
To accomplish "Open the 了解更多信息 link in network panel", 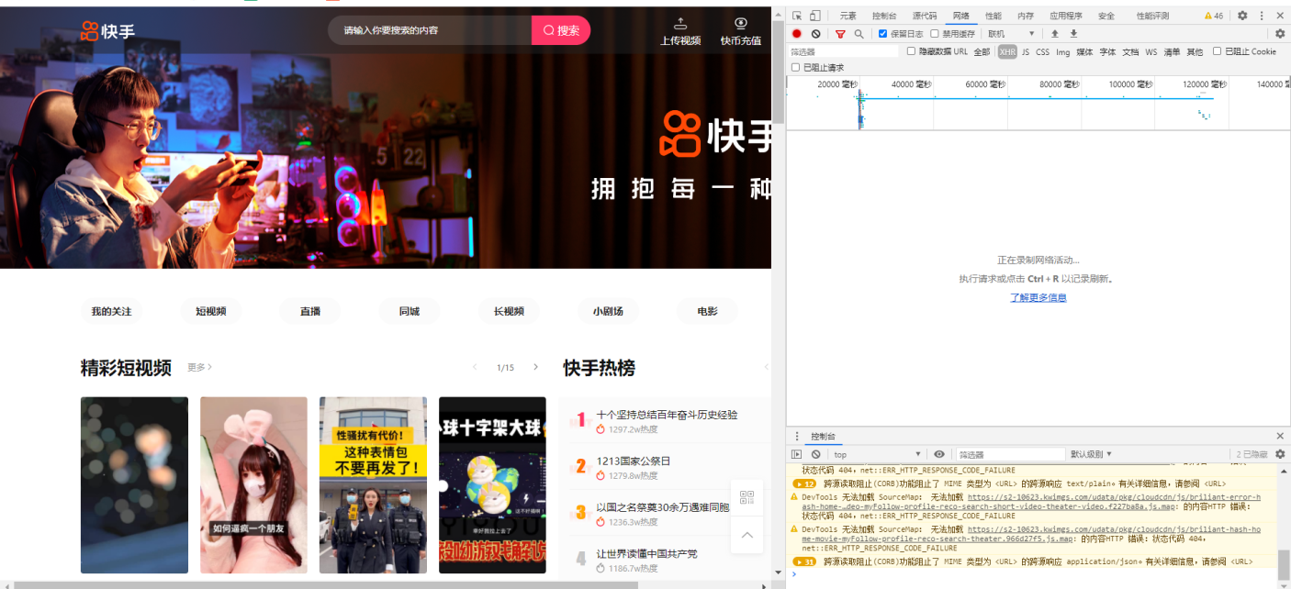I will click(x=1038, y=297).
